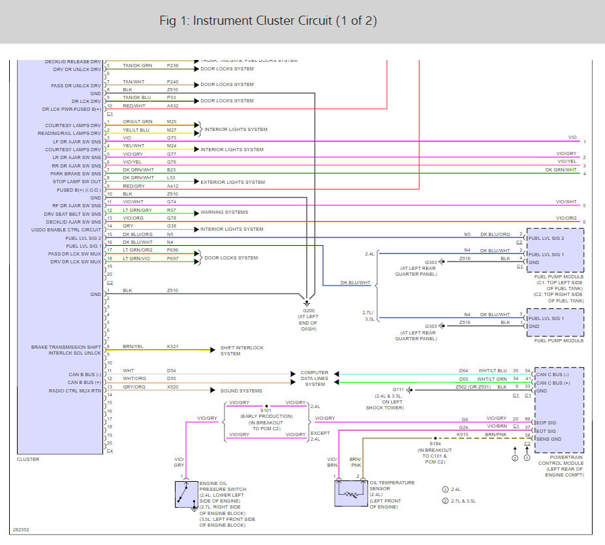605x545 pixels.
Task: Click the circled 1 legend marker for 2.4L
Action: pos(445,490)
